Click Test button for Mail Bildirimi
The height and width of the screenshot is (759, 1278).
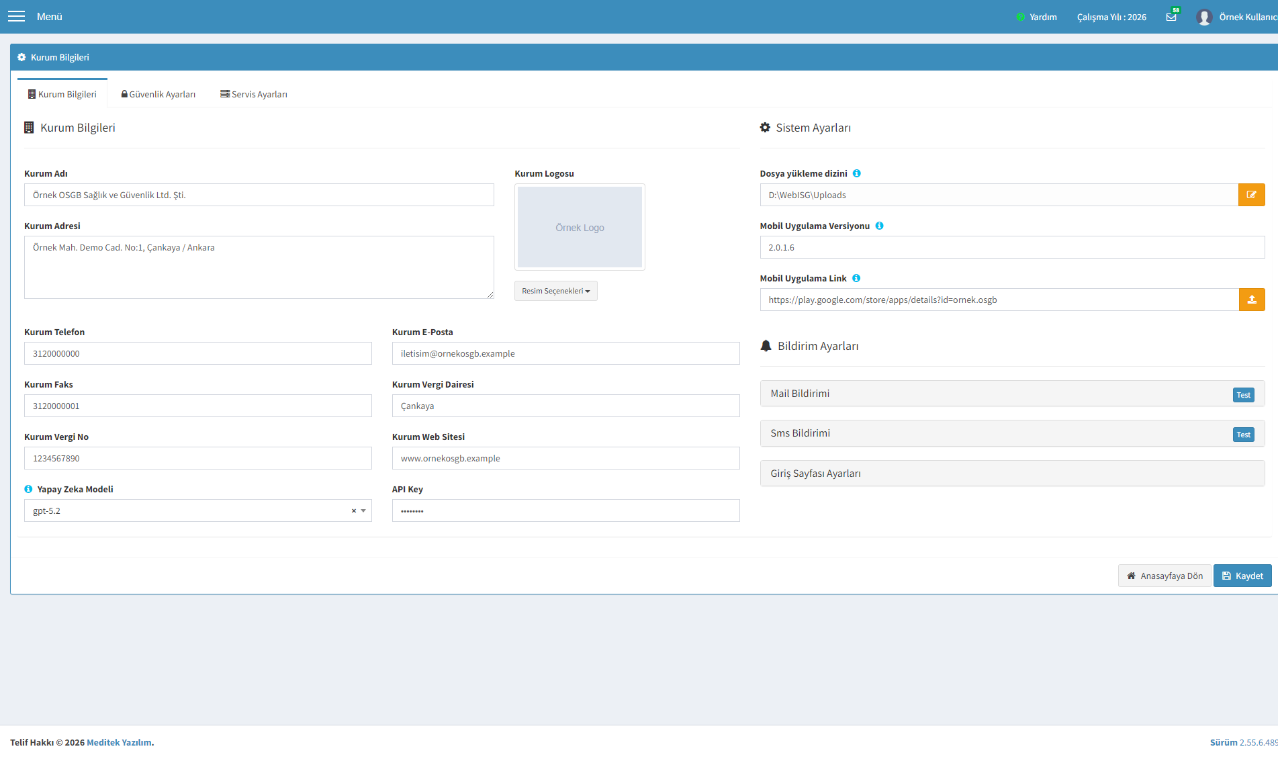point(1243,395)
